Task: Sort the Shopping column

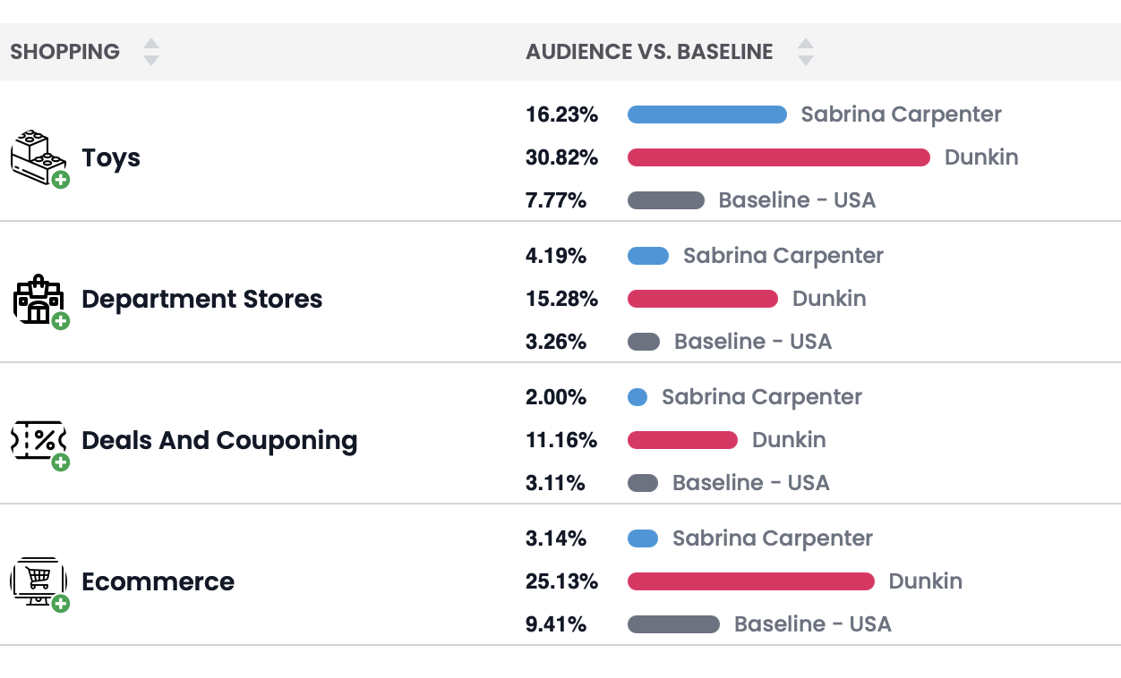Action: click(151, 52)
